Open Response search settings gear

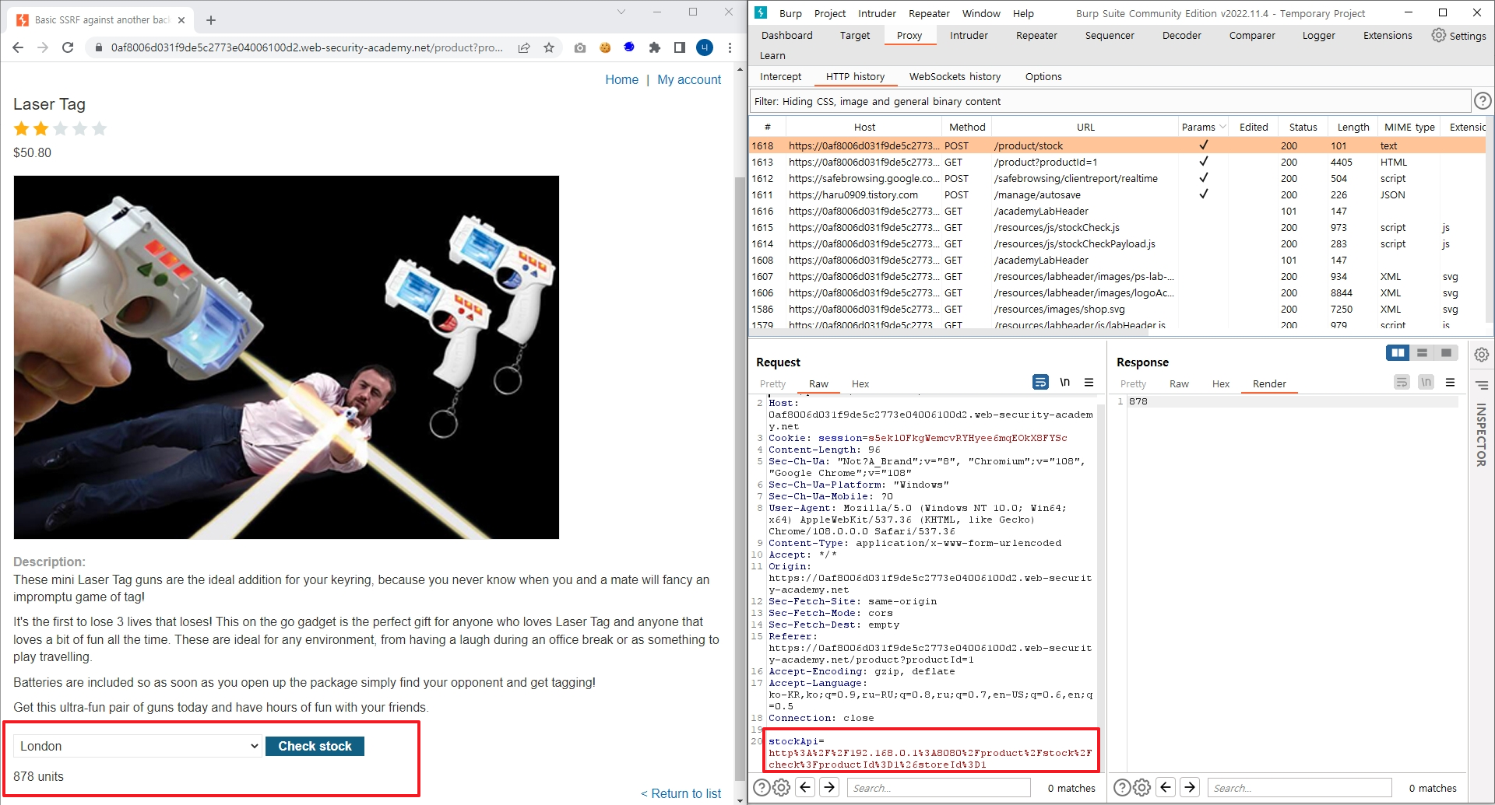click(1142, 787)
